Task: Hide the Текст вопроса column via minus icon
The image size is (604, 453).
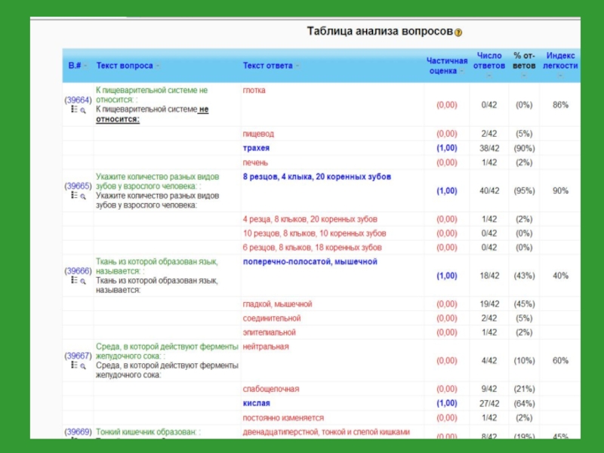Action: (x=158, y=66)
